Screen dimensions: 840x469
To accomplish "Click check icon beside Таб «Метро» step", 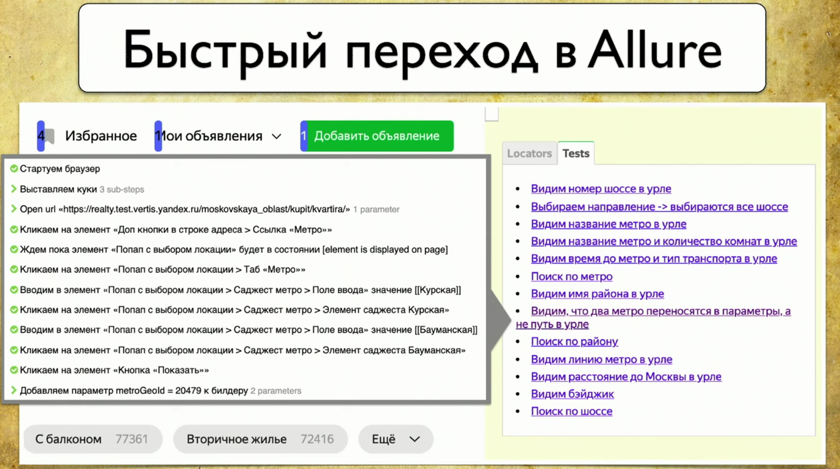I will point(14,269).
